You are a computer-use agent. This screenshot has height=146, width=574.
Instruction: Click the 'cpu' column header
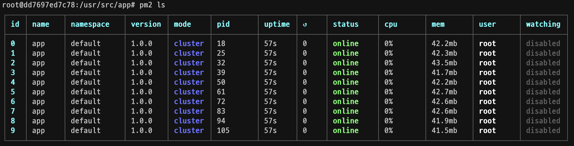(x=391, y=24)
